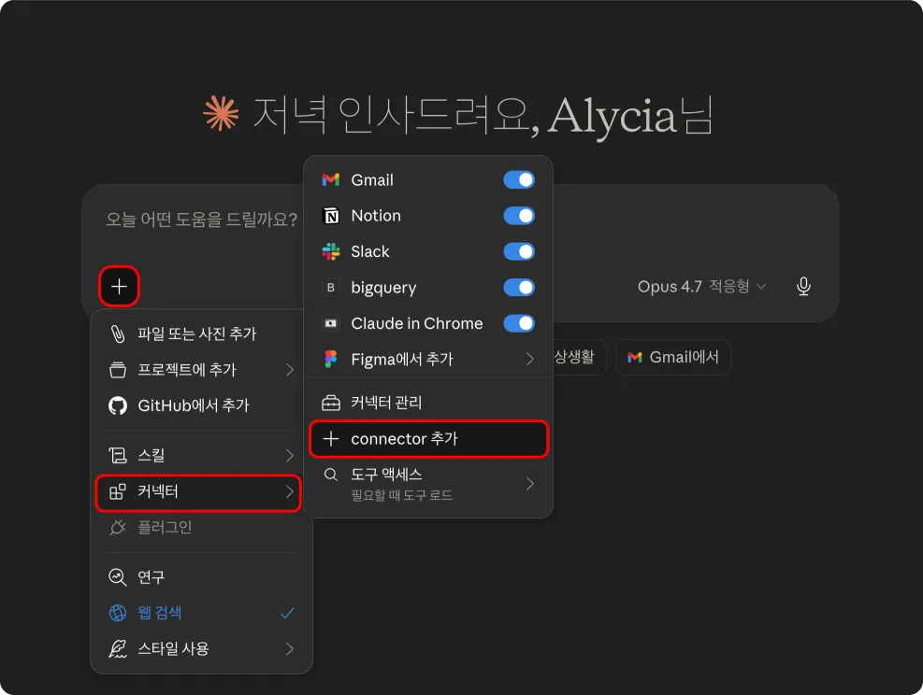Screen dimensions: 923x695
Task: Toggle the Notion connector switch
Action: coord(519,216)
